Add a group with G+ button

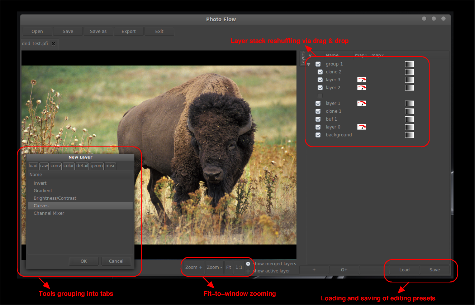pos(344,270)
